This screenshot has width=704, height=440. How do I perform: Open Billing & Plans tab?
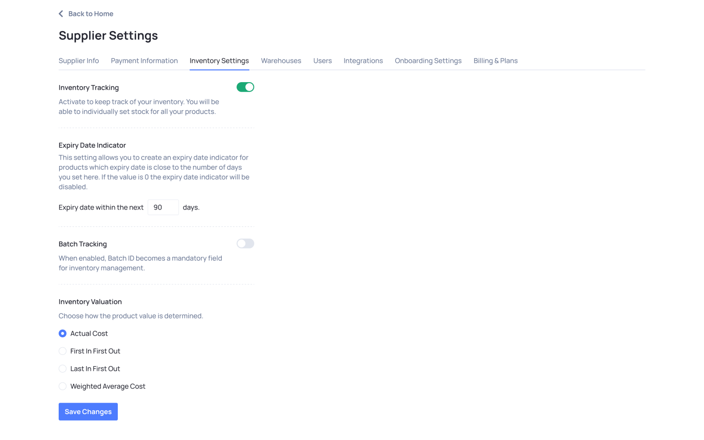pos(495,61)
